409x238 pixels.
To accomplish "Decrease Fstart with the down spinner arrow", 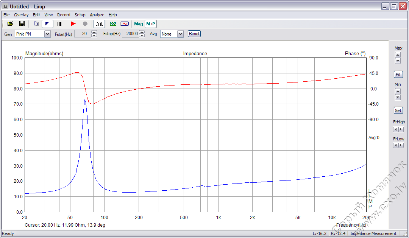I will 94,36.
